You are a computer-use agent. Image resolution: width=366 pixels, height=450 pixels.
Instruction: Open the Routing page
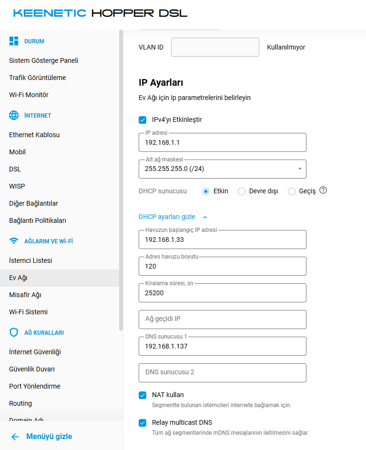pos(20,403)
